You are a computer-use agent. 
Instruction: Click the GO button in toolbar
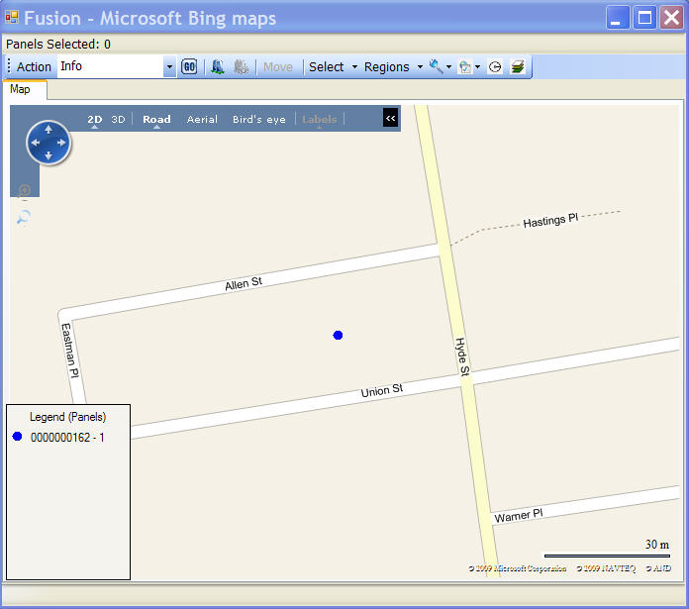click(x=189, y=66)
